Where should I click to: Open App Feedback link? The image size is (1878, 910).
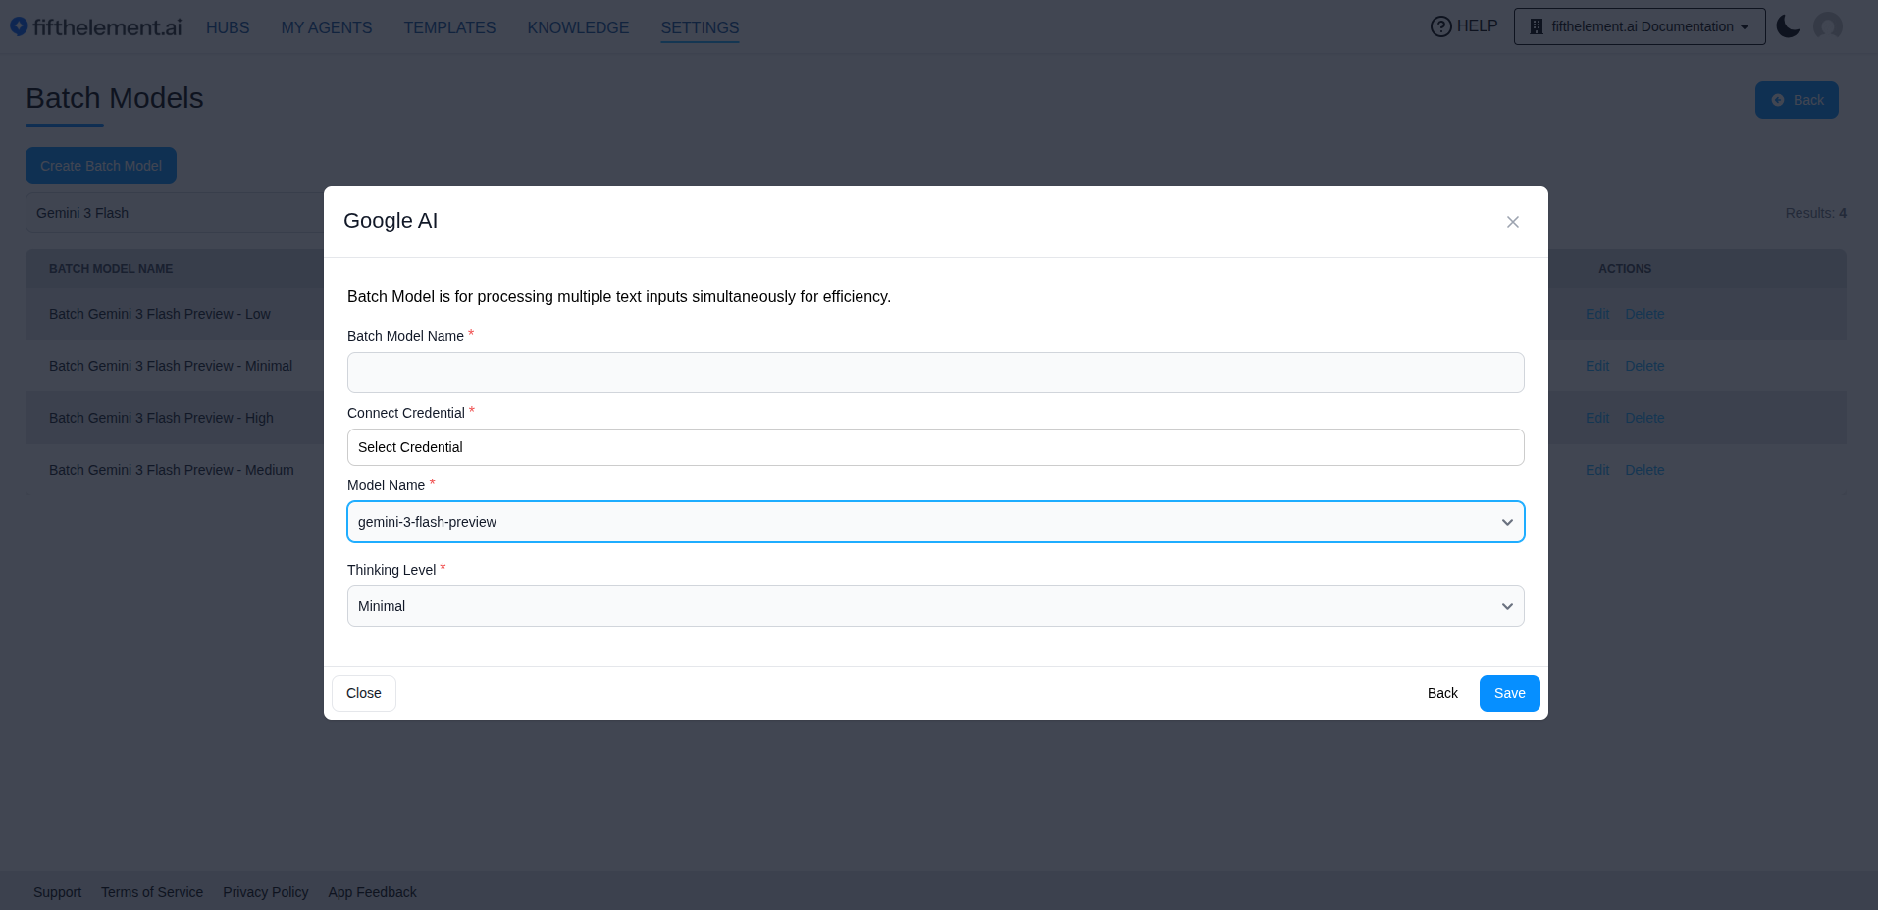point(373,892)
